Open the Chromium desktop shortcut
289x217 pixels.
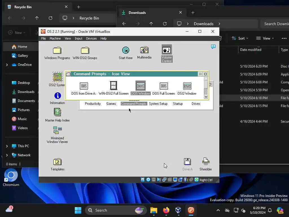11,178
